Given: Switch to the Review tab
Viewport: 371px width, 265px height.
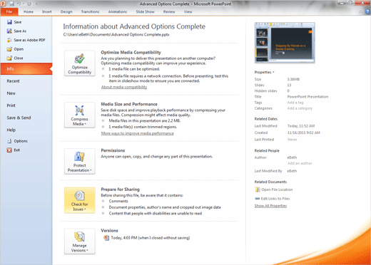Looking at the screenshot, I should [x=169, y=11].
